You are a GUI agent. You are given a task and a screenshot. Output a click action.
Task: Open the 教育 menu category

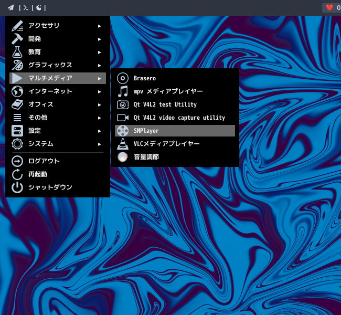58,52
